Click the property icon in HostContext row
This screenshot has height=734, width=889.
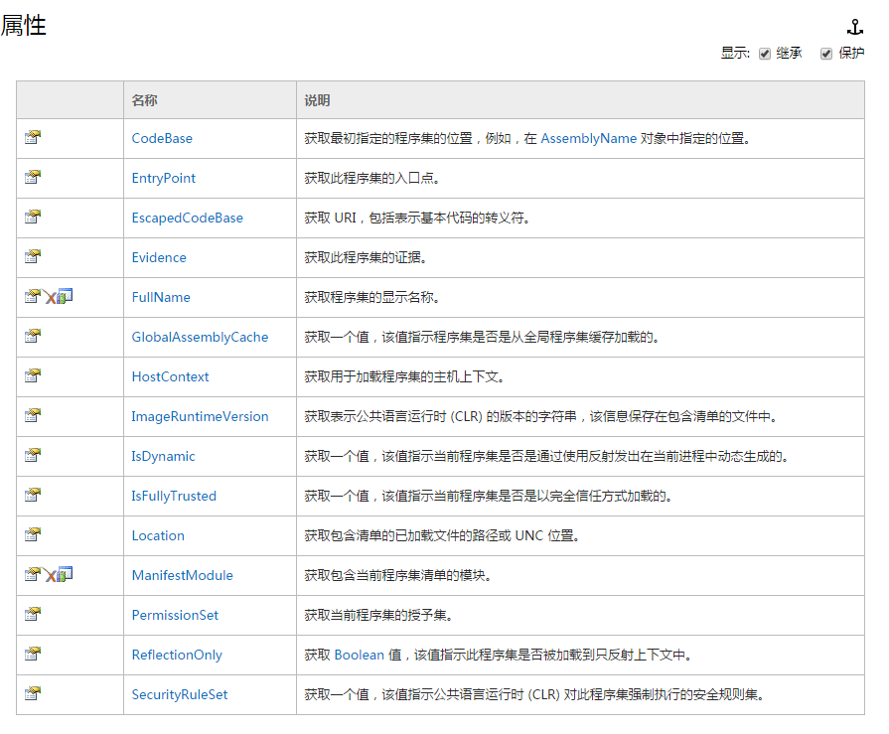coord(33,375)
